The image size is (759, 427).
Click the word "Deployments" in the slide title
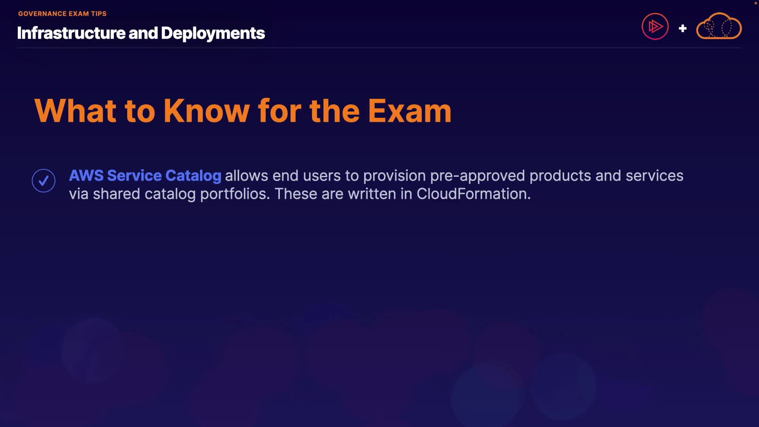[x=213, y=33]
